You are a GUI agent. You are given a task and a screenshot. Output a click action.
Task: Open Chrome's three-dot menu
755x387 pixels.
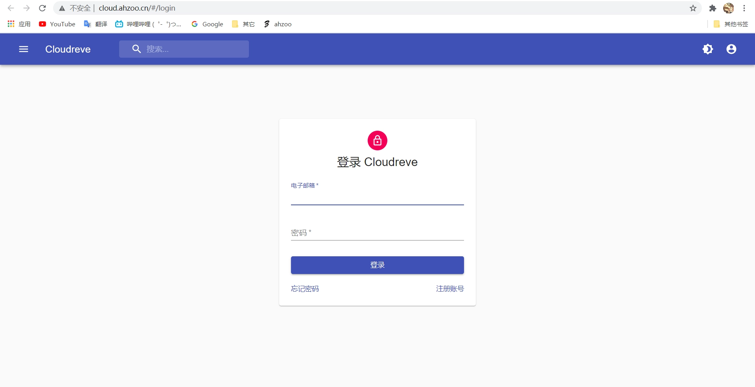(x=744, y=8)
